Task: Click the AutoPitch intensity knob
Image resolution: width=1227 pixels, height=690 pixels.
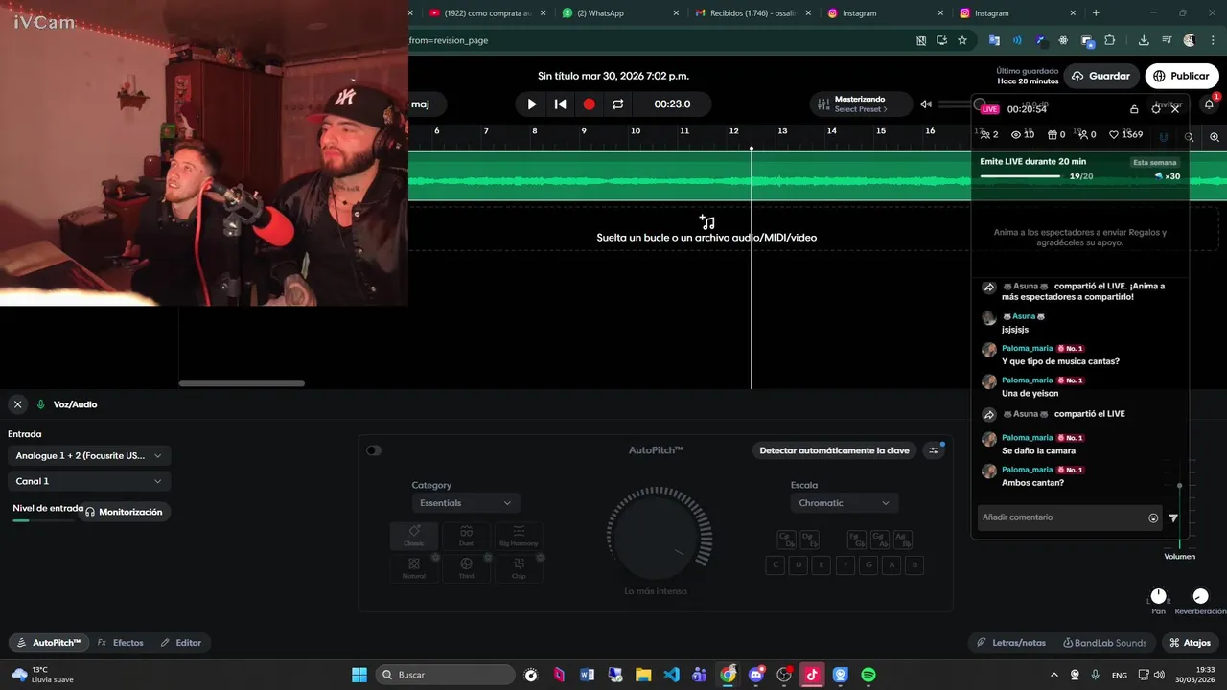Action: click(x=658, y=536)
